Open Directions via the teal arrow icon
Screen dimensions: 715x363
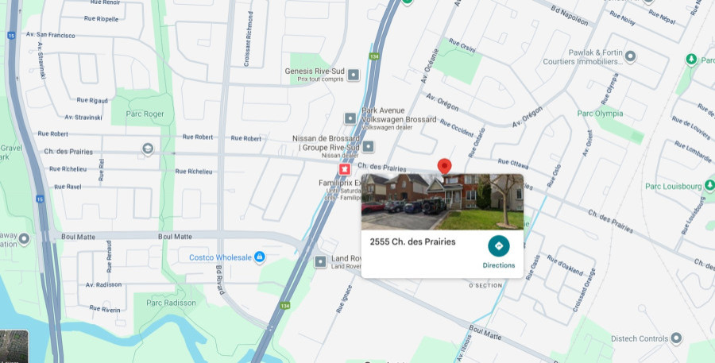[498, 245]
